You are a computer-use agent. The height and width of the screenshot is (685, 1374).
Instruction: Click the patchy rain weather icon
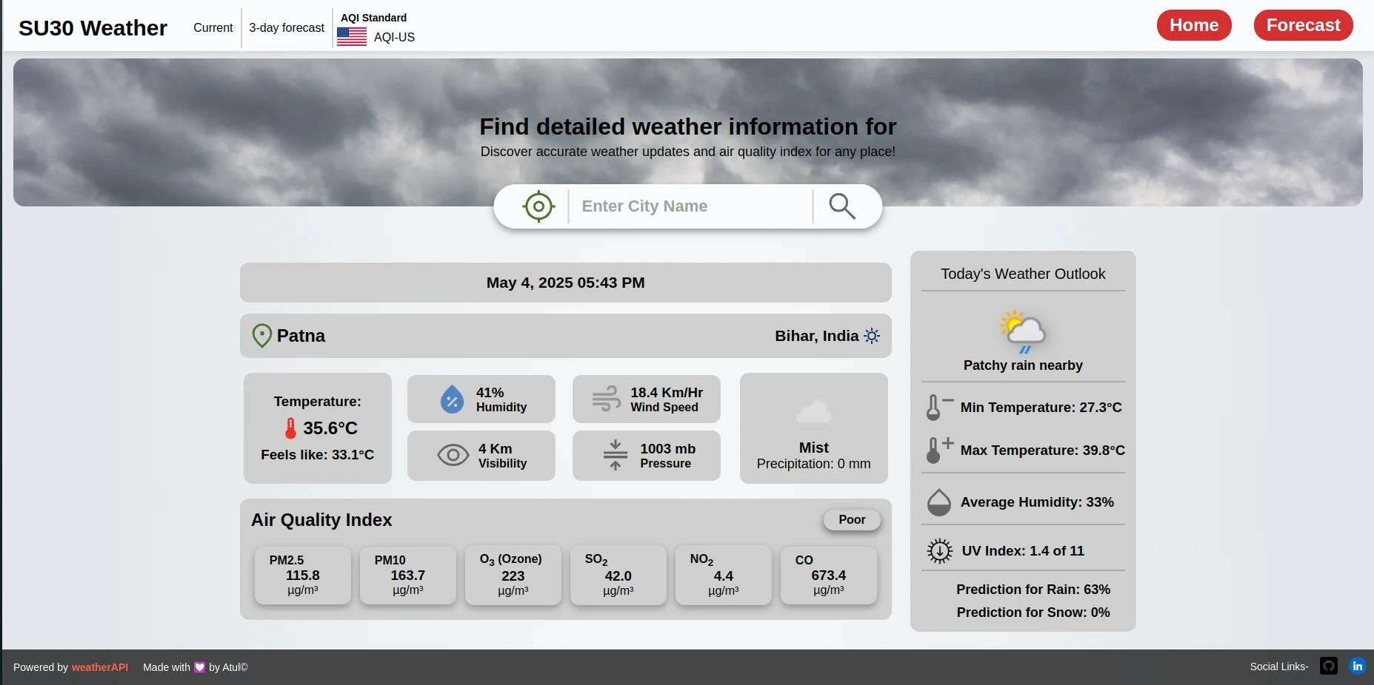click(x=1023, y=331)
